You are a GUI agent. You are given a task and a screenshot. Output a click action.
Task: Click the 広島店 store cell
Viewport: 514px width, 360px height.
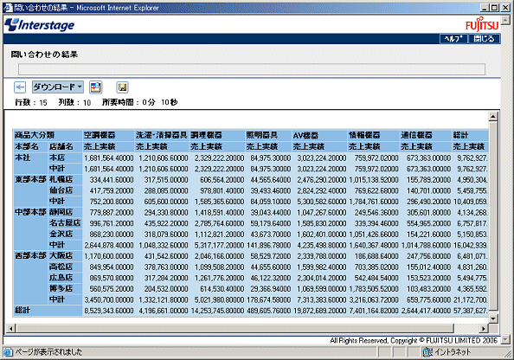65,278
